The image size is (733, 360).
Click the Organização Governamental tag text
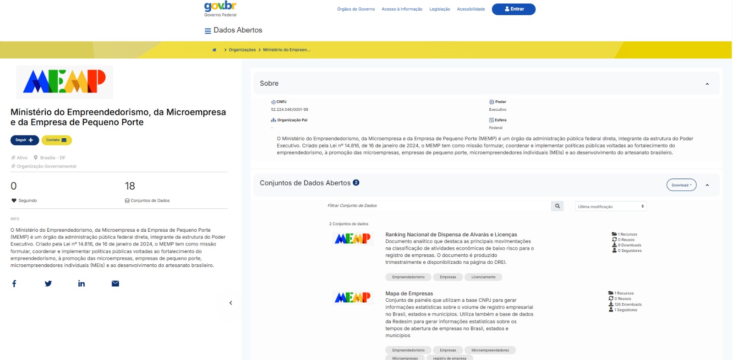(47, 167)
